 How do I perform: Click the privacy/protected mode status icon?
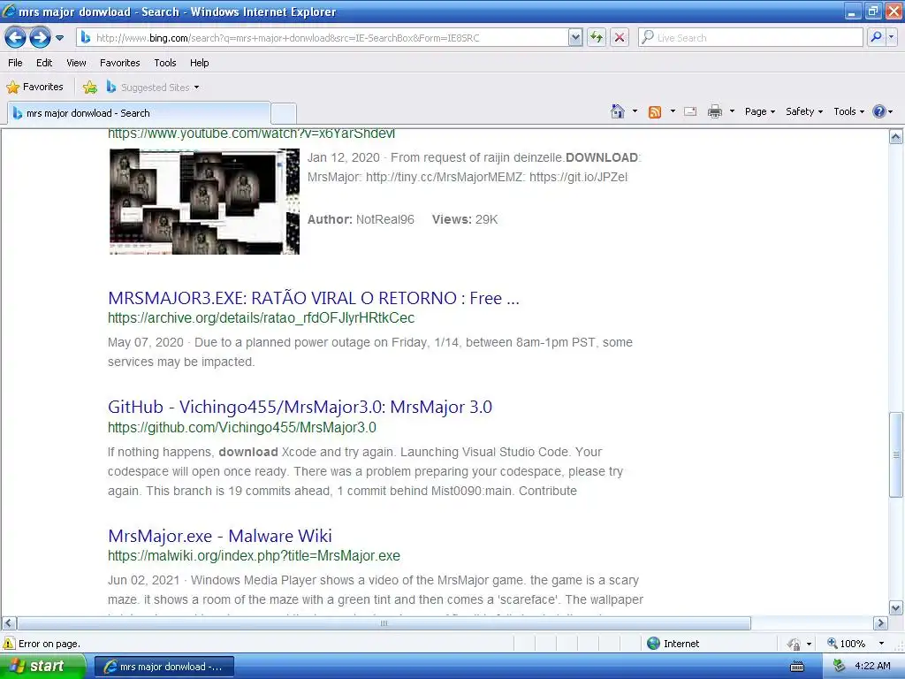[x=795, y=644]
